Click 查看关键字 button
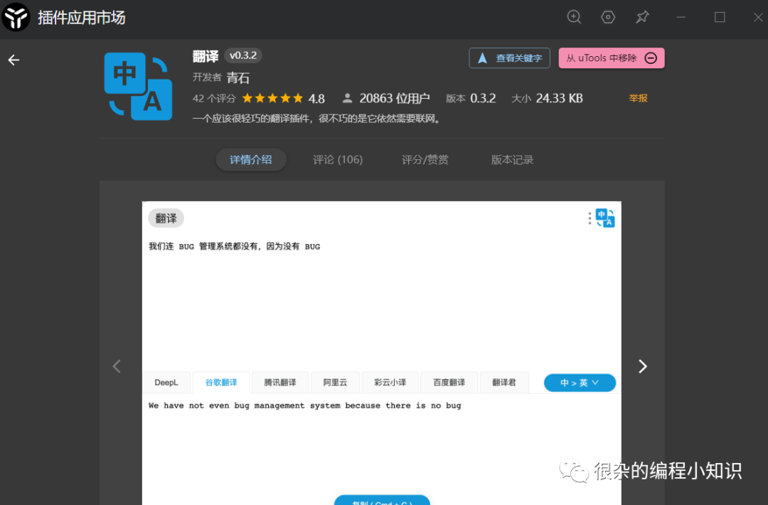 [x=509, y=58]
